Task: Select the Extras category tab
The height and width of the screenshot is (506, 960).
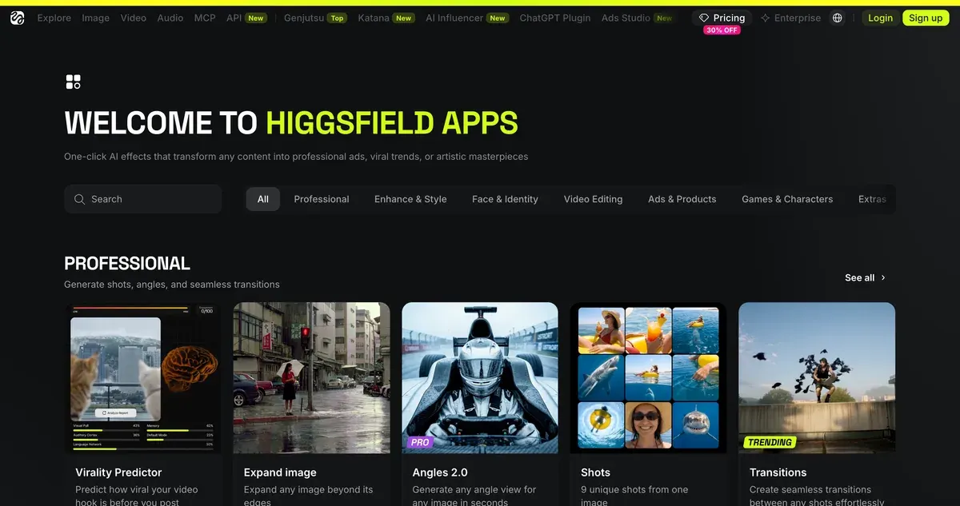Action: 872,199
